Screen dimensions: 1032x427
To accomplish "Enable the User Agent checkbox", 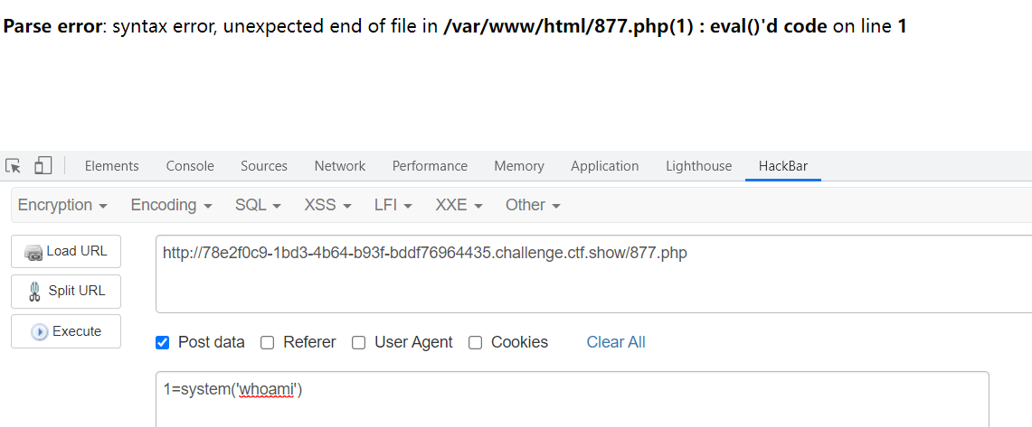I will (359, 342).
